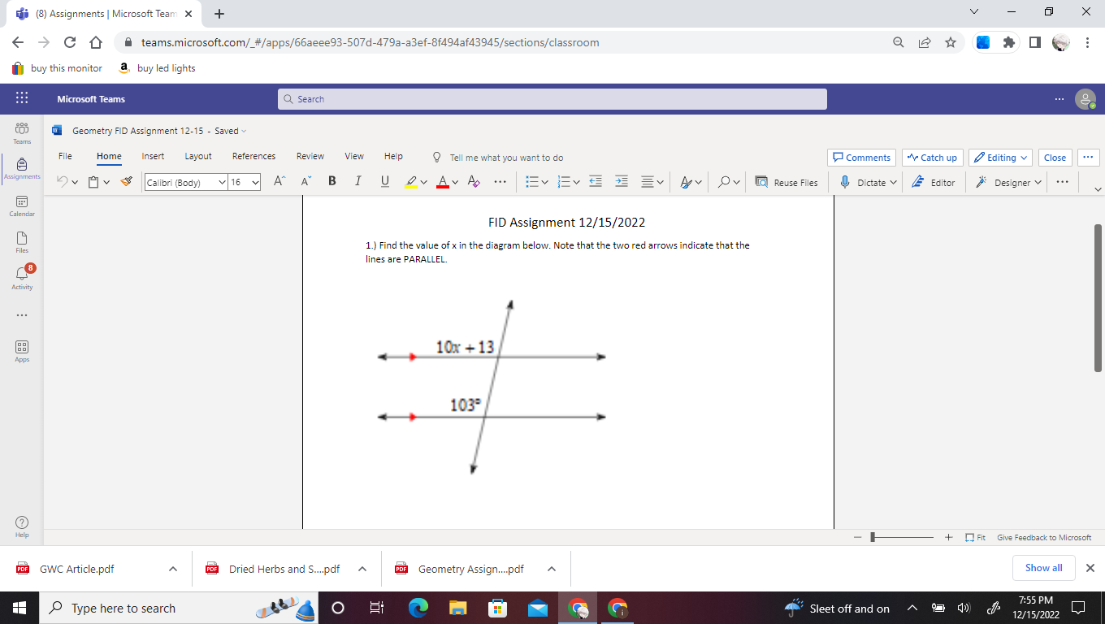
Task: Open the Designer tool
Action: coord(1007,182)
